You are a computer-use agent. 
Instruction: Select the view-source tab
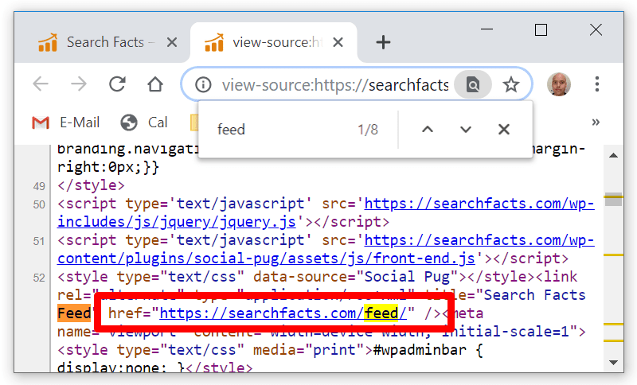point(273,42)
